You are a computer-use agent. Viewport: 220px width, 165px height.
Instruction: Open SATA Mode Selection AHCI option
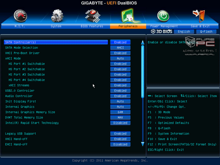coord(120,48)
